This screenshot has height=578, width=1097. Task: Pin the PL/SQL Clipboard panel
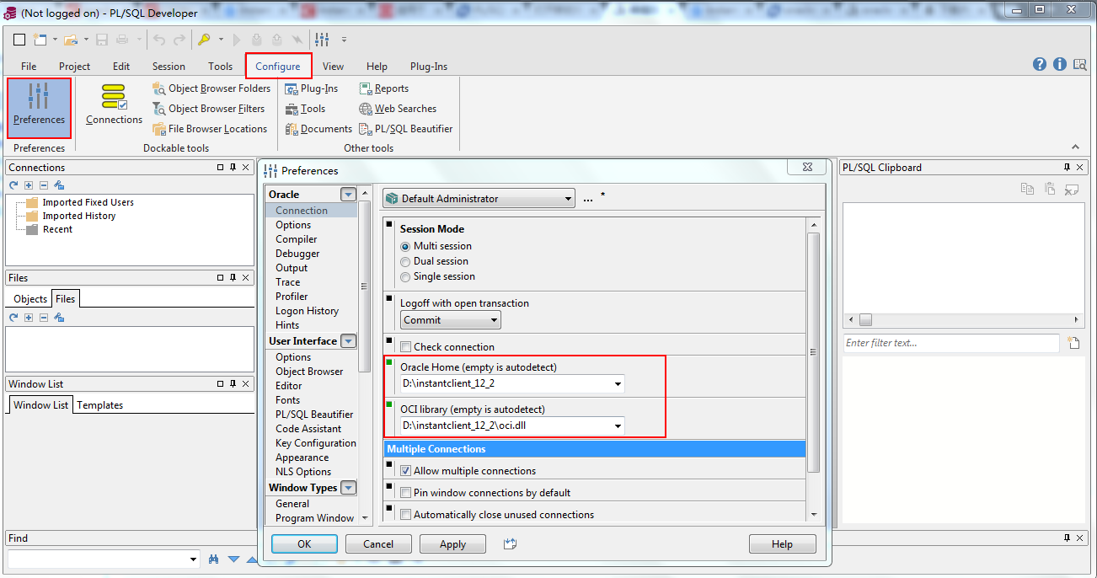coord(1067,168)
